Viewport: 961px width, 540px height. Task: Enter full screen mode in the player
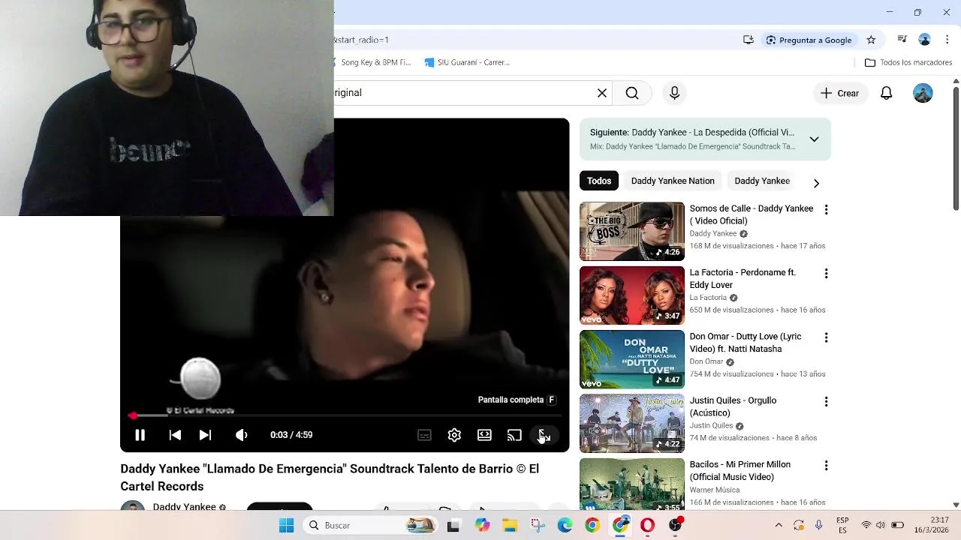click(544, 435)
